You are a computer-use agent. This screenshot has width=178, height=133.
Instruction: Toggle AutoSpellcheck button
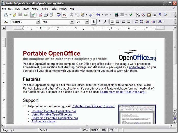click(64, 15)
